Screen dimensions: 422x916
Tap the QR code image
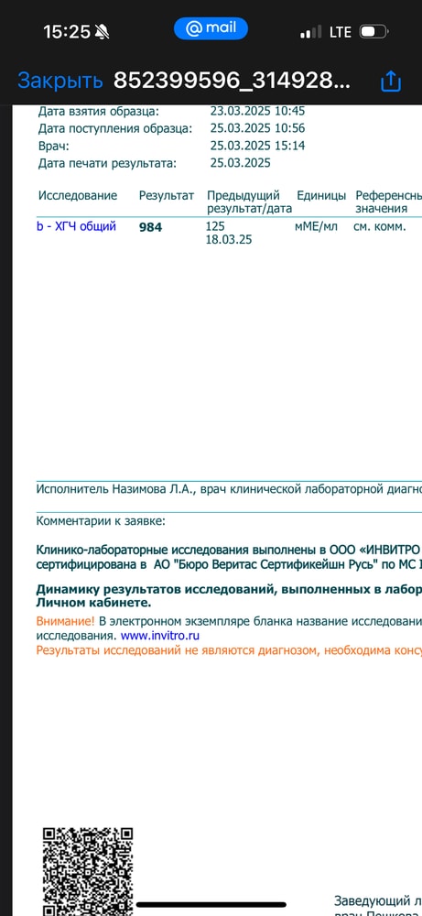tap(88, 871)
